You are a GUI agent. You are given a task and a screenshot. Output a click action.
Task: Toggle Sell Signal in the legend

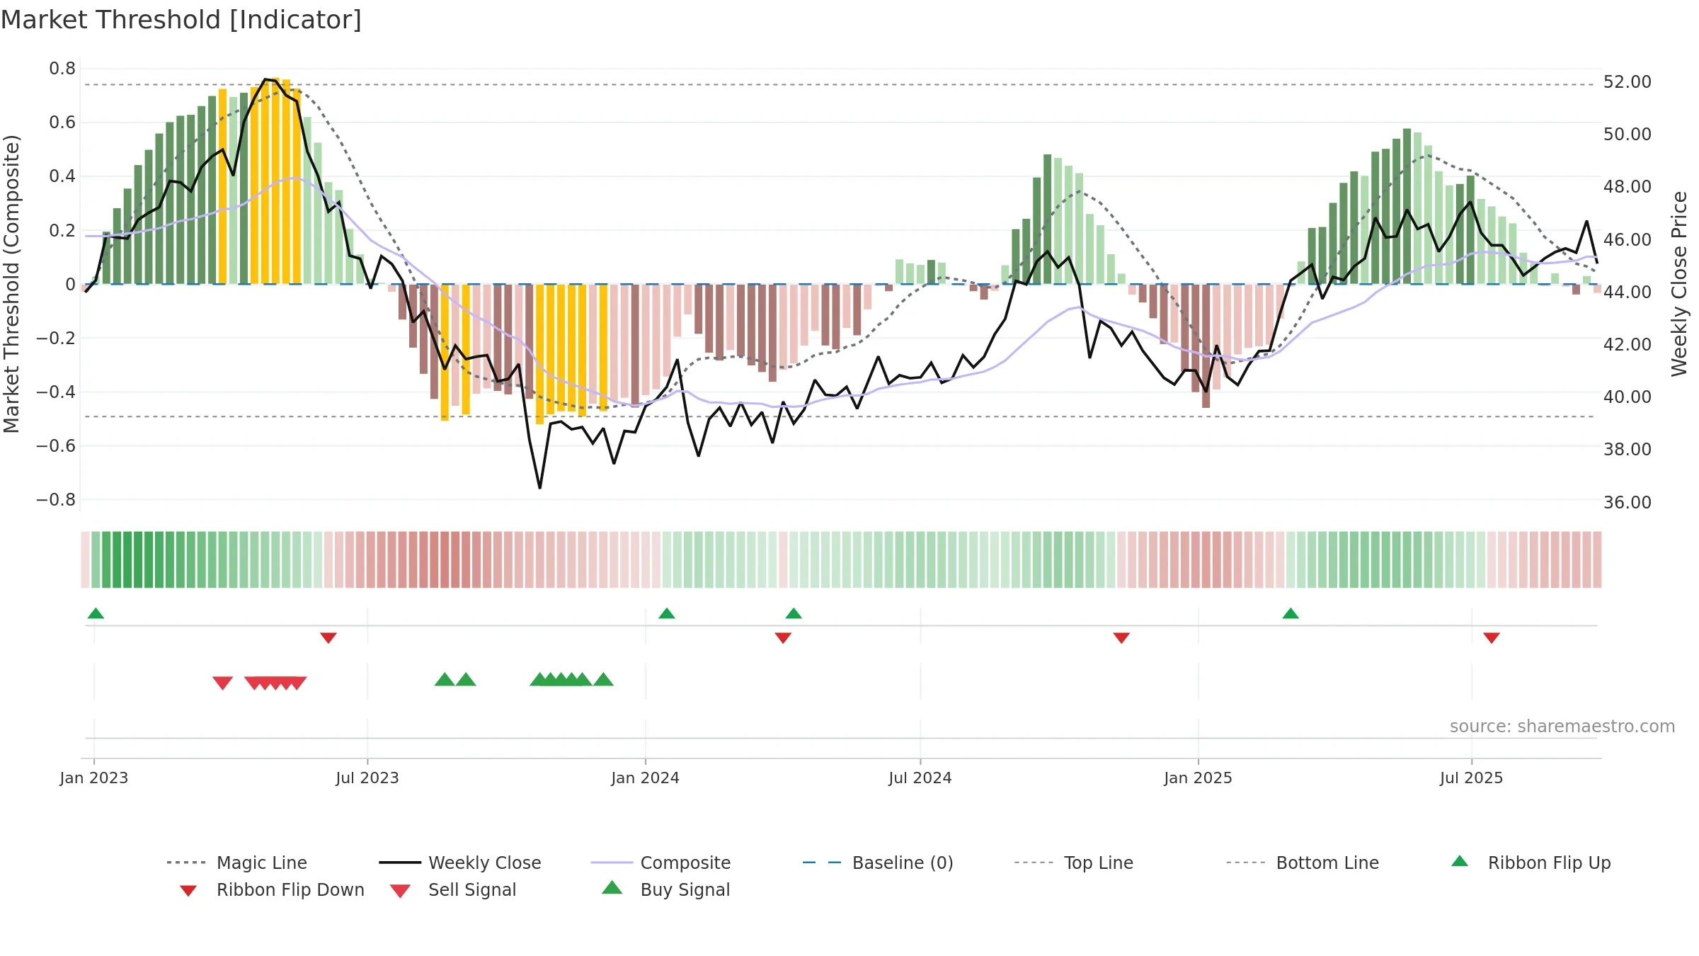tap(453, 889)
